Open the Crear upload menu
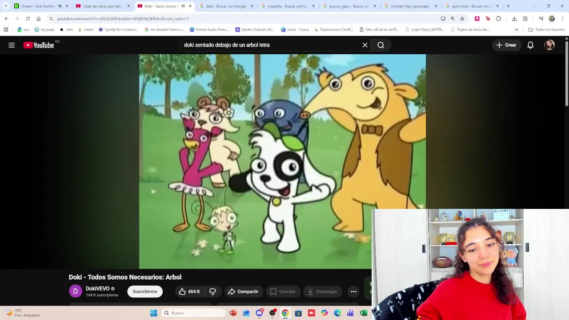 tap(506, 45)
